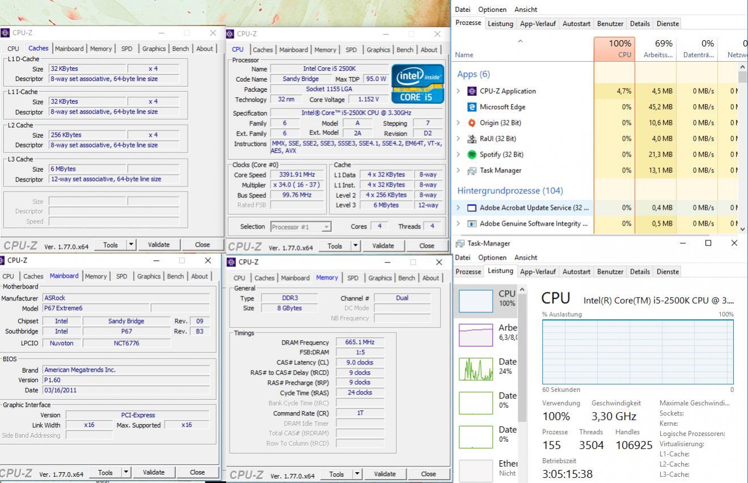Viewport: 748px width, 483px height.
Task: Click the Adobe Genuine Software Integrity icon
Action: coord(472,223)
